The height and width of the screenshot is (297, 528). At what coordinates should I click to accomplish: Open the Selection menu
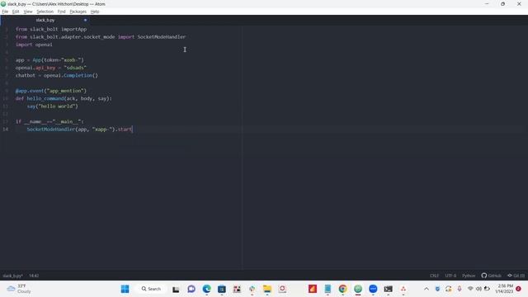(x=45, y=12)
